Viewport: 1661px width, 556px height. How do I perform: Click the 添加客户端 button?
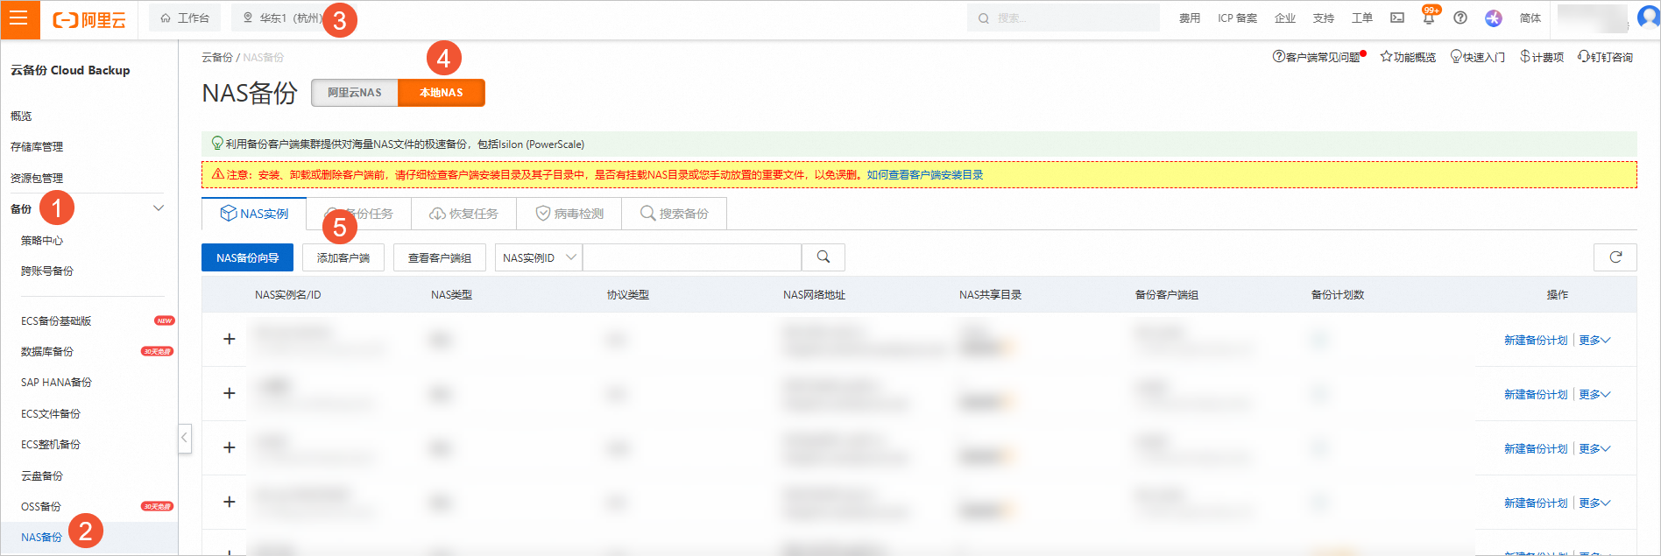coord(343,257)
